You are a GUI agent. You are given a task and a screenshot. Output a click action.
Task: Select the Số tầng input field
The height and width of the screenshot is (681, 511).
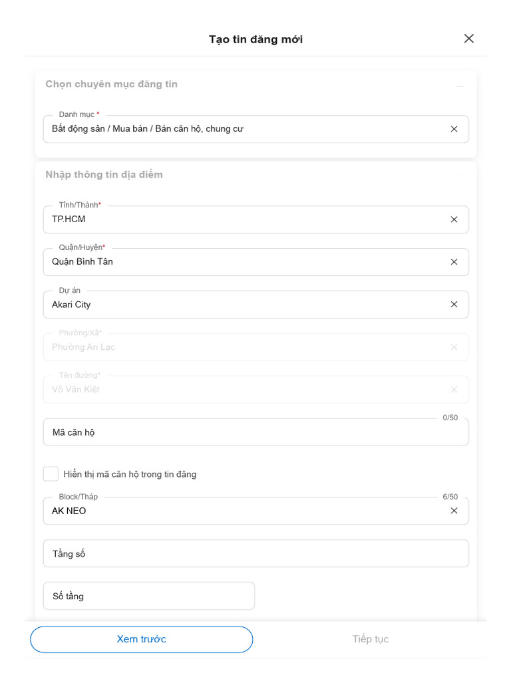(148, 596)
